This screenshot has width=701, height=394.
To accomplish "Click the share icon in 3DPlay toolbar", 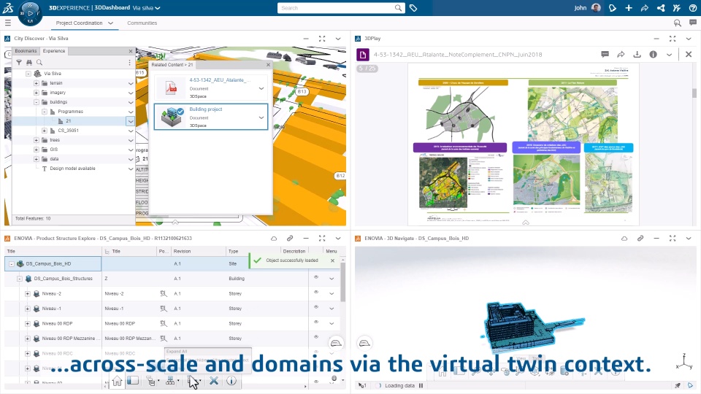I will (621, 55).
